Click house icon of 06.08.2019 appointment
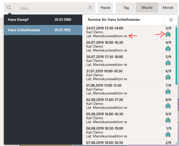This screenshot has width=179, height=146. click(168, 135)
